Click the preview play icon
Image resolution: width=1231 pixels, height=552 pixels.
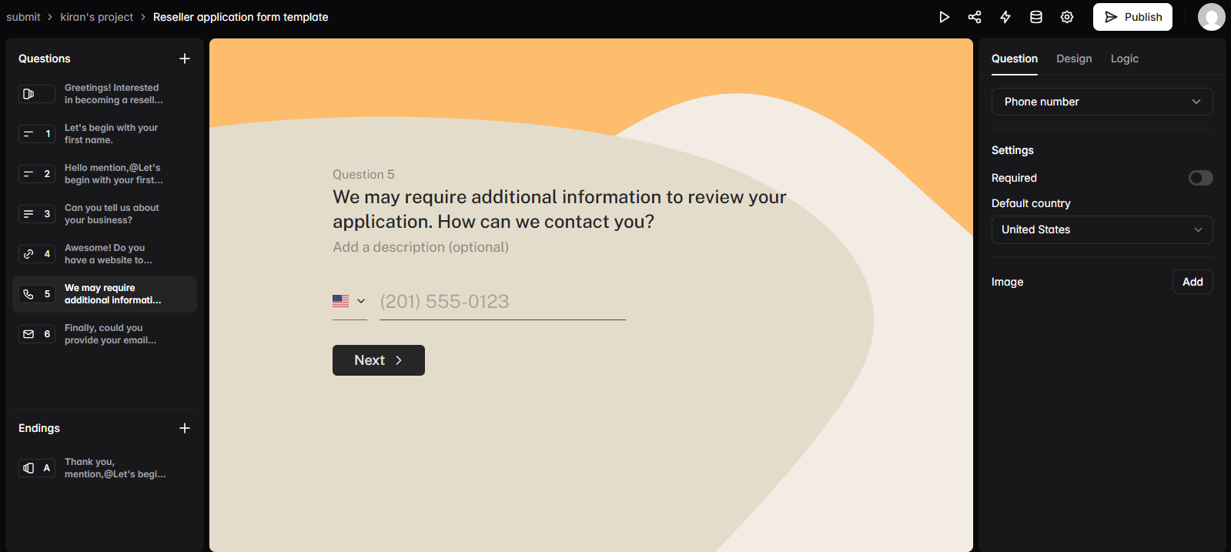coord(944,17)
